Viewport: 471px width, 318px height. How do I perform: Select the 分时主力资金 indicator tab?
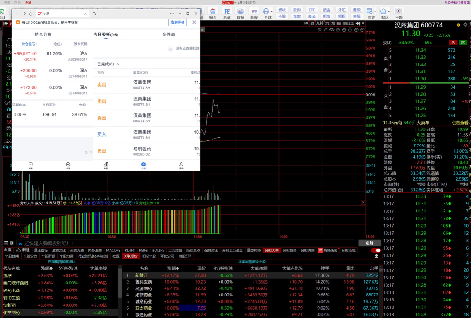pyautogui.click(x=232, y=251)
